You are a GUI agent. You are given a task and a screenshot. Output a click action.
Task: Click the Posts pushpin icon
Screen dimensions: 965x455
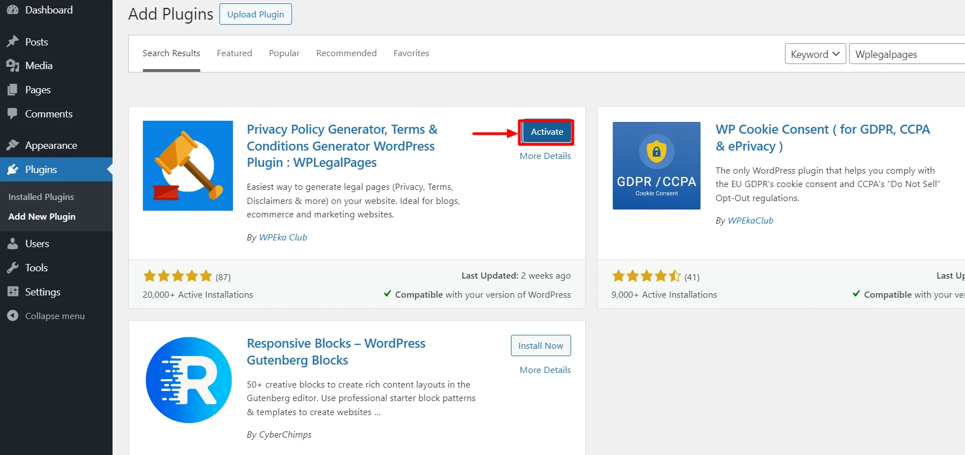tap(12, 42)
